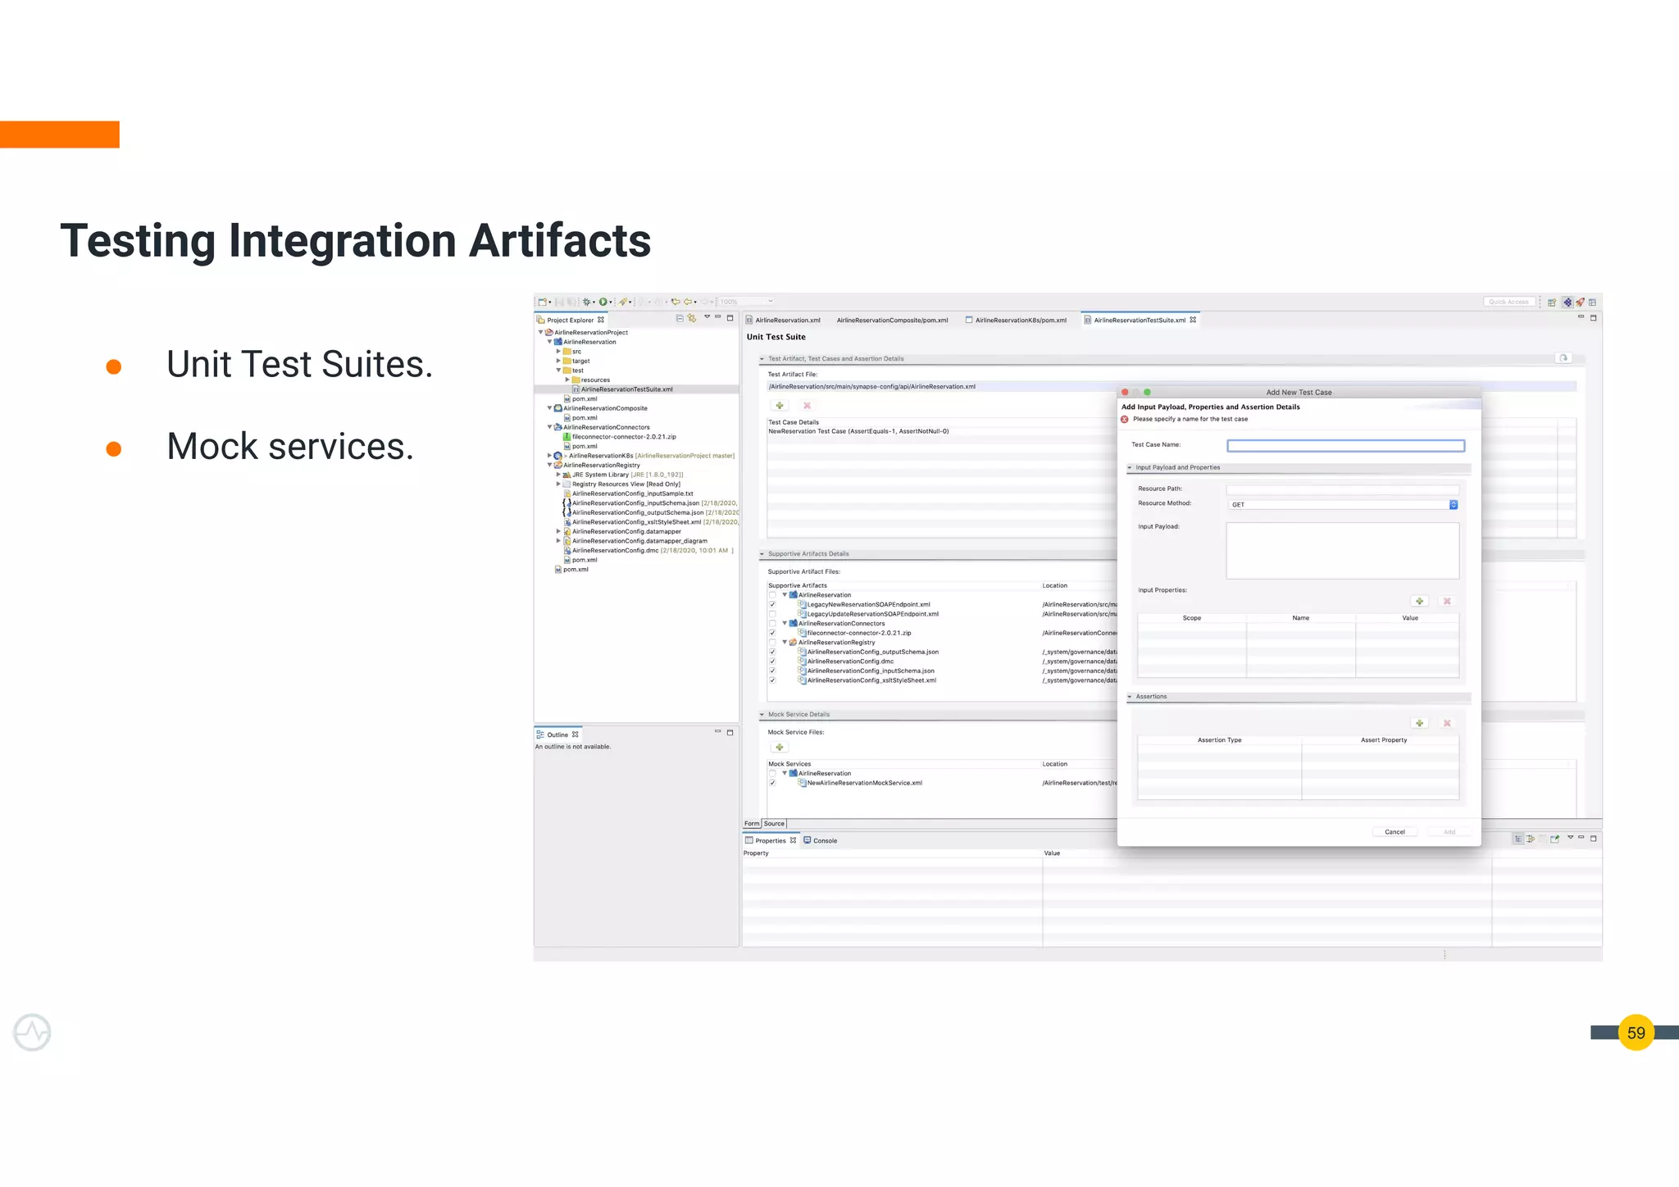
Task: Toggle AirlineReservationConfig_xsltStyleSheet.xml checkbox
Action: 772,680
